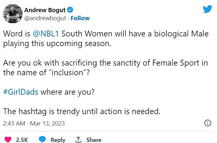Click the Reply text label
This screenshot has height=143, width=217.
(58, 140)
